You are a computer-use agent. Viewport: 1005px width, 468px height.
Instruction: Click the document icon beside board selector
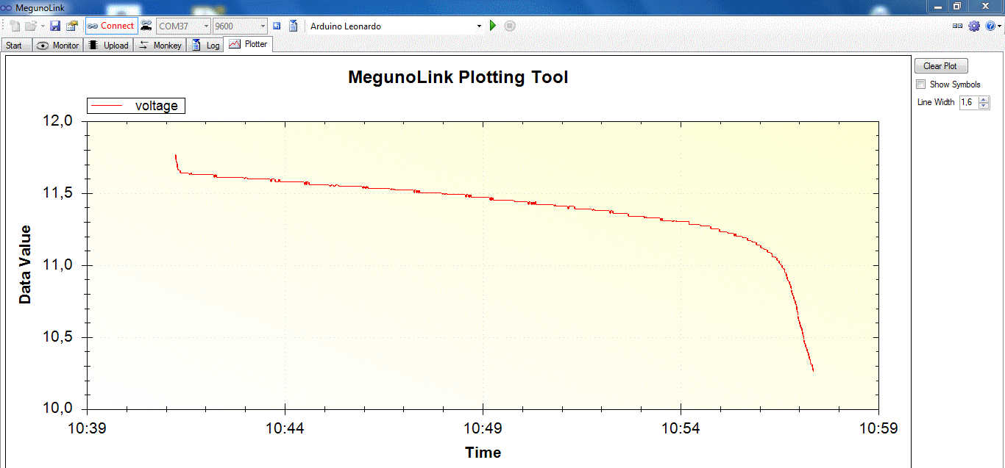293,26
